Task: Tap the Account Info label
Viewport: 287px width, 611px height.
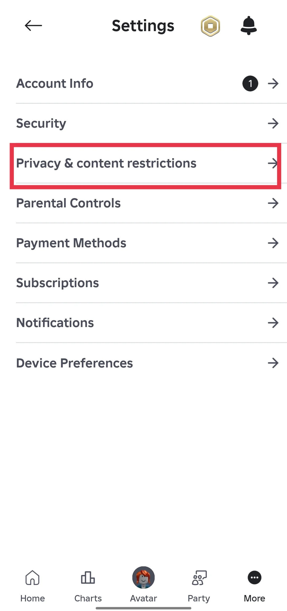Action: pos(55,83)
